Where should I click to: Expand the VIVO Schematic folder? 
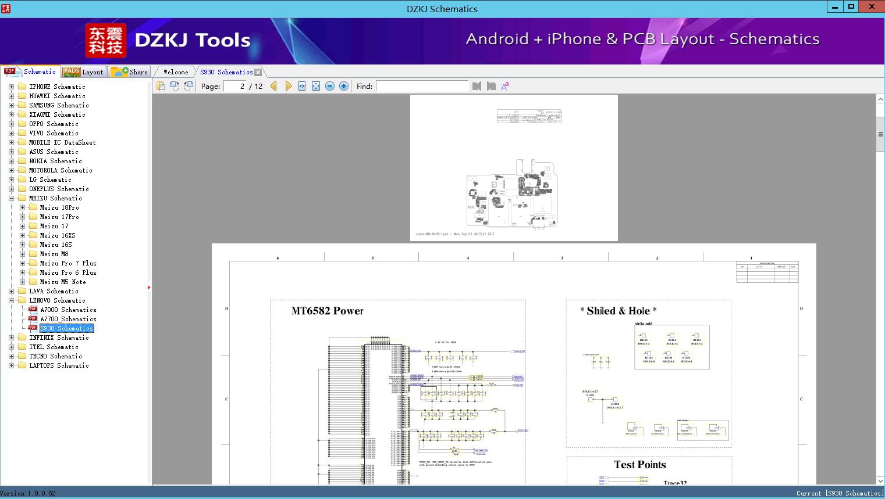coord(11,133)
